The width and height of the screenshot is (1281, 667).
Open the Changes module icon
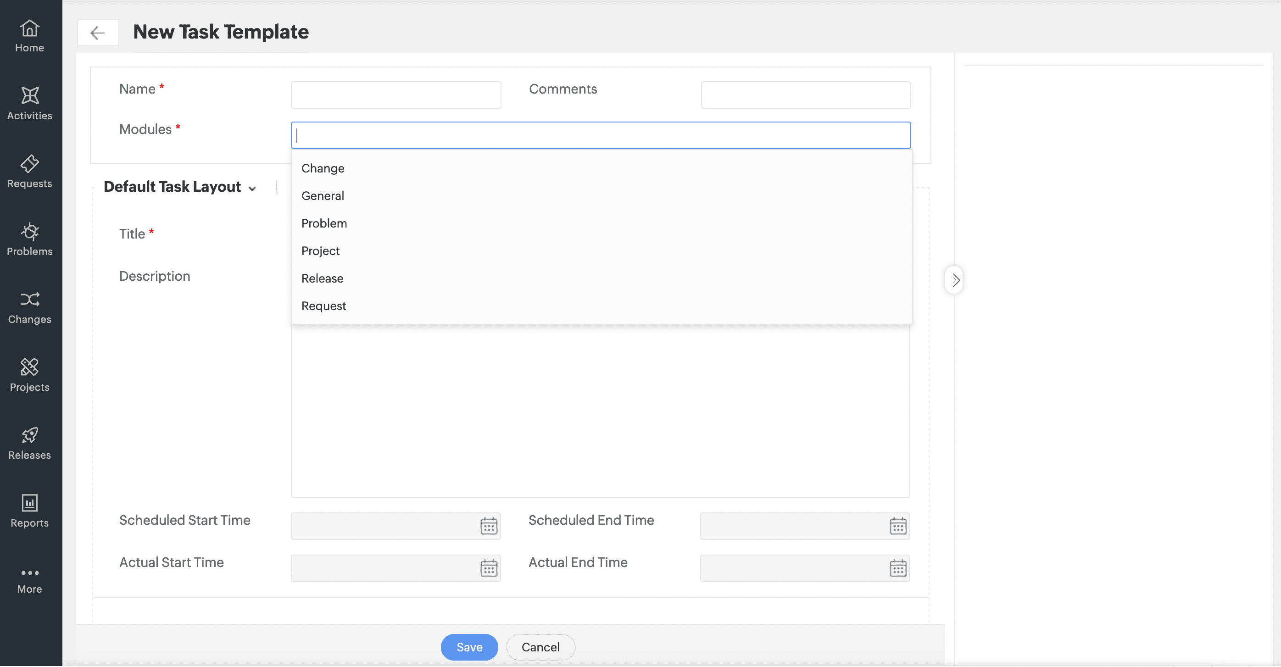click(30, 307)
